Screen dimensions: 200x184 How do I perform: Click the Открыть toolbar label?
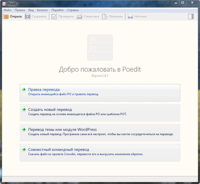(x=16, y=17)
